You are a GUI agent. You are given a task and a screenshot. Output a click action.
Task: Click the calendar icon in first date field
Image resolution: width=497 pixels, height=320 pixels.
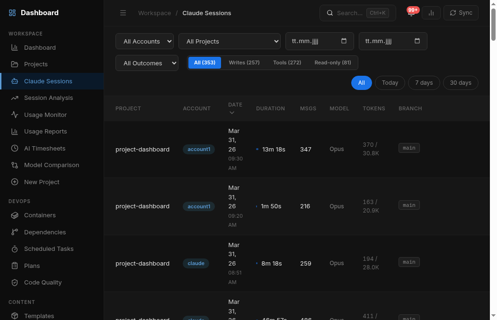click(x=344, y=41)
